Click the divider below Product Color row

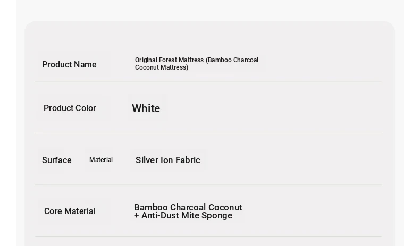[208, 133]
